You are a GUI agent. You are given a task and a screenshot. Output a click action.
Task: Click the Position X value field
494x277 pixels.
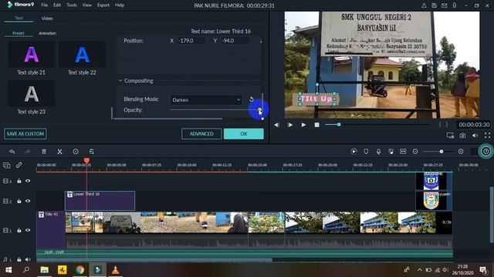click(191, 41)
